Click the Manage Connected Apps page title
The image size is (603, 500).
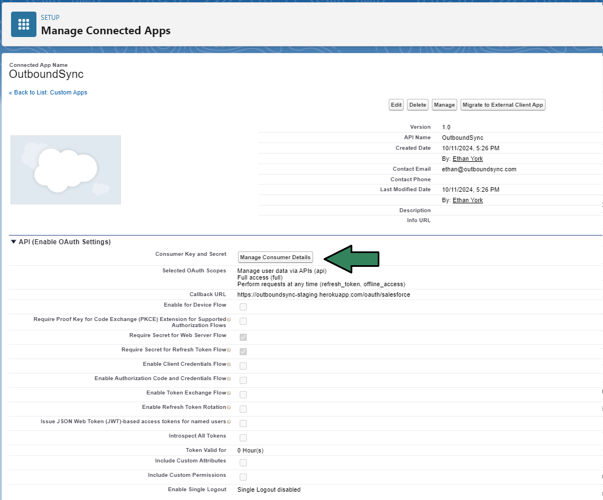click(106, 30)
